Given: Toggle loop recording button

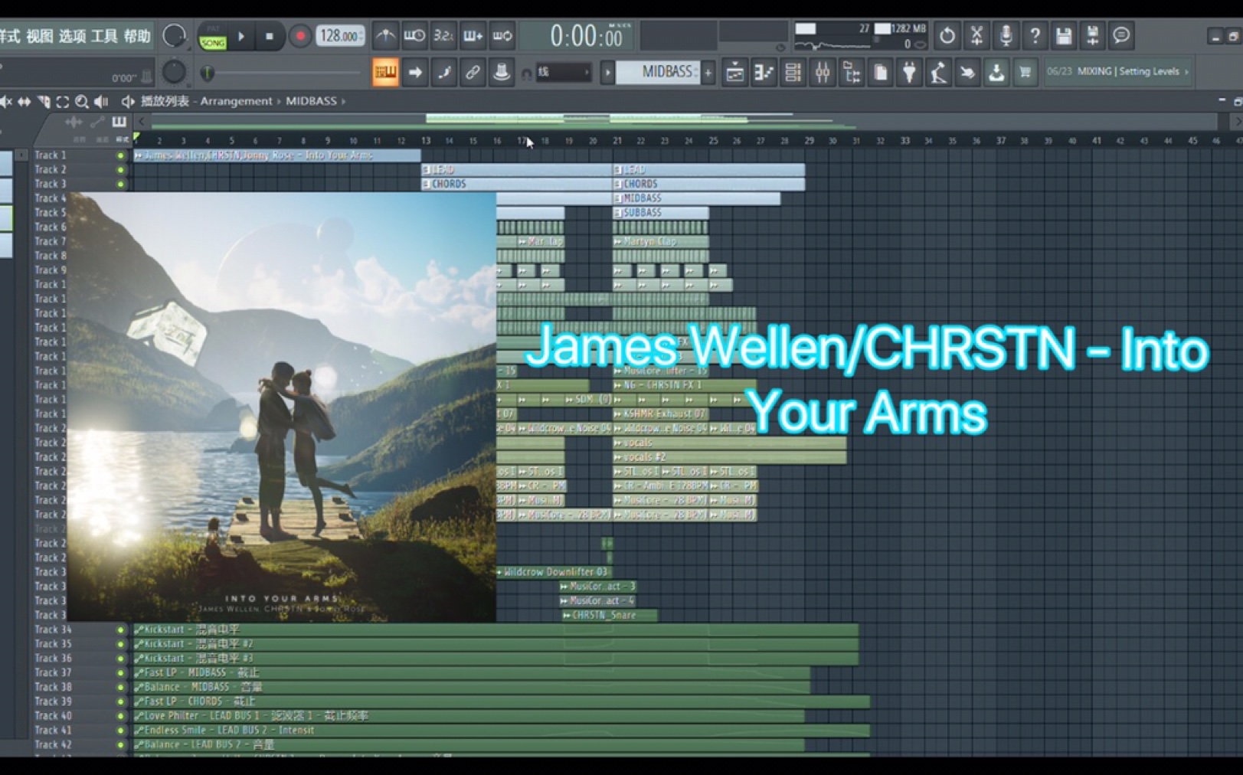Looking at the screenshot, I should [x=502, y=35].
